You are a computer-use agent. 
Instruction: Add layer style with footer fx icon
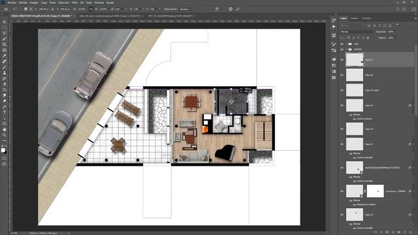click(x=381, y=232)
